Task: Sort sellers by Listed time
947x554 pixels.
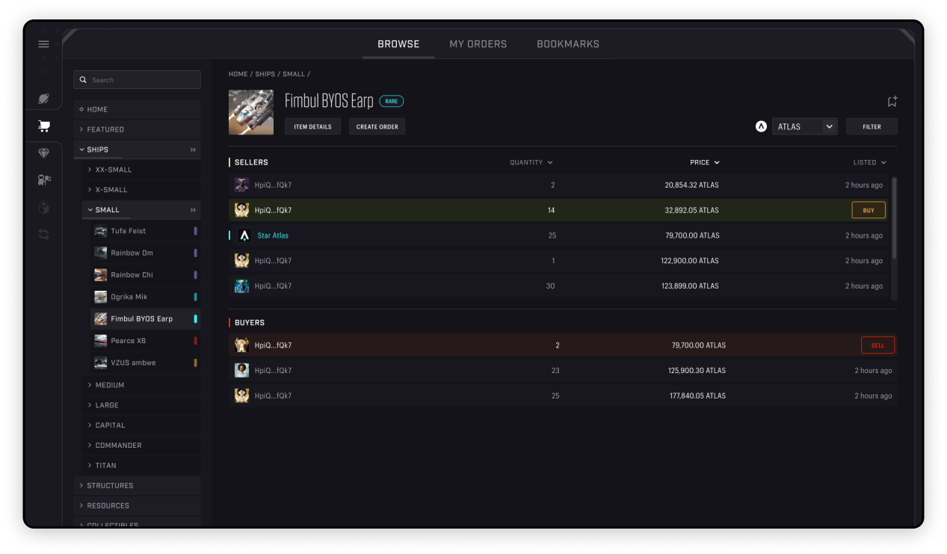Action: (x=870, y=162)
